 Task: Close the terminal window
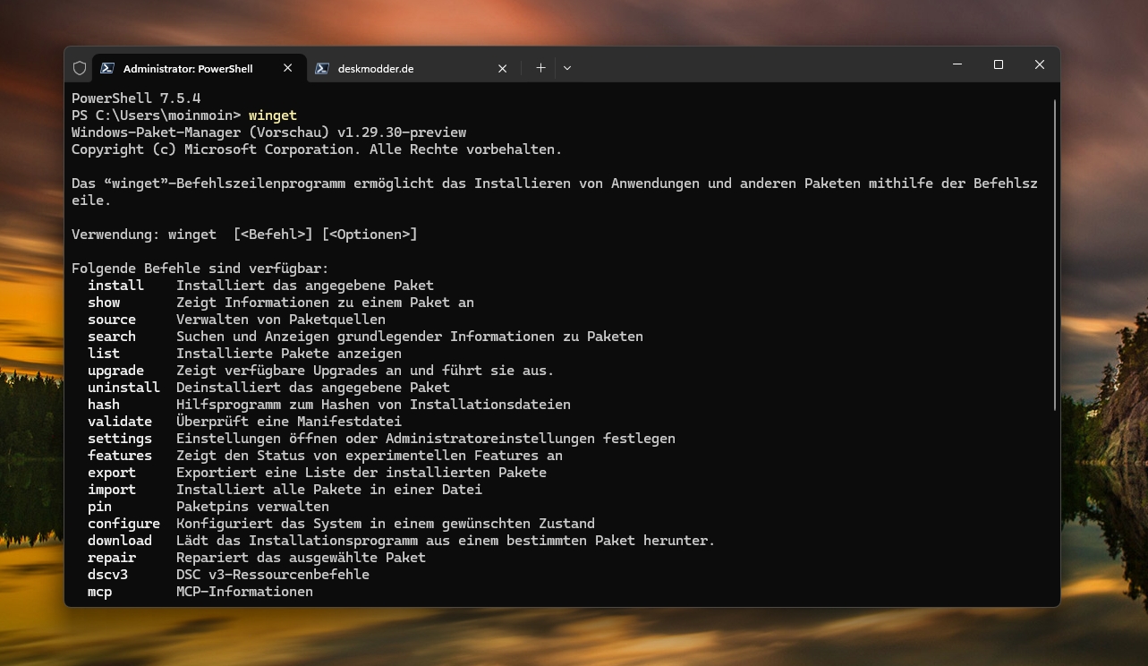pos(1040,64)
